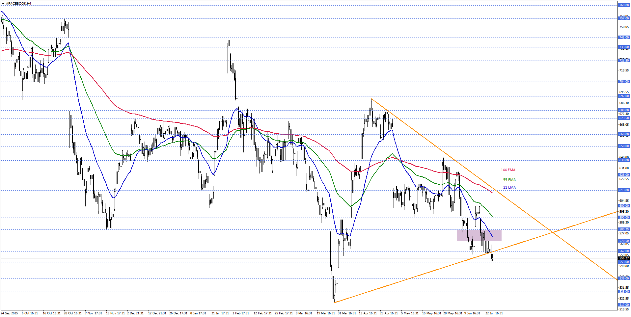Click the 26 Dec 17:31 time label
Screen dimensions: 631x317
(178, 313)
